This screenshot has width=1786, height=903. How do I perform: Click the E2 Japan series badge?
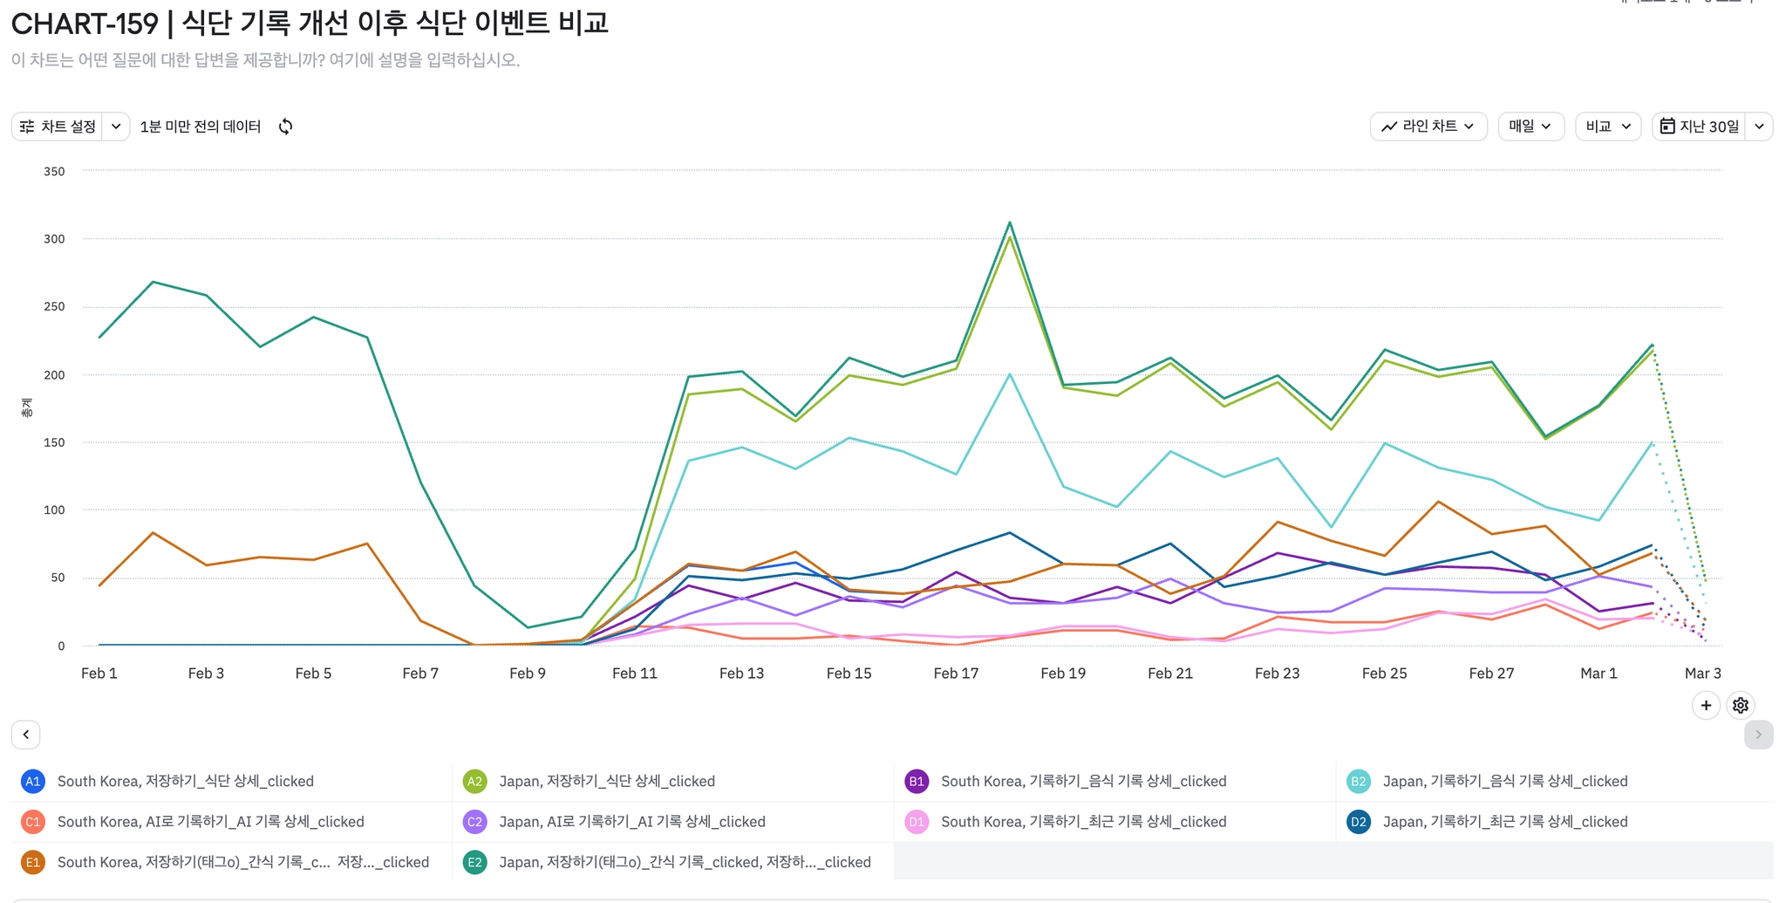point(474,862)
